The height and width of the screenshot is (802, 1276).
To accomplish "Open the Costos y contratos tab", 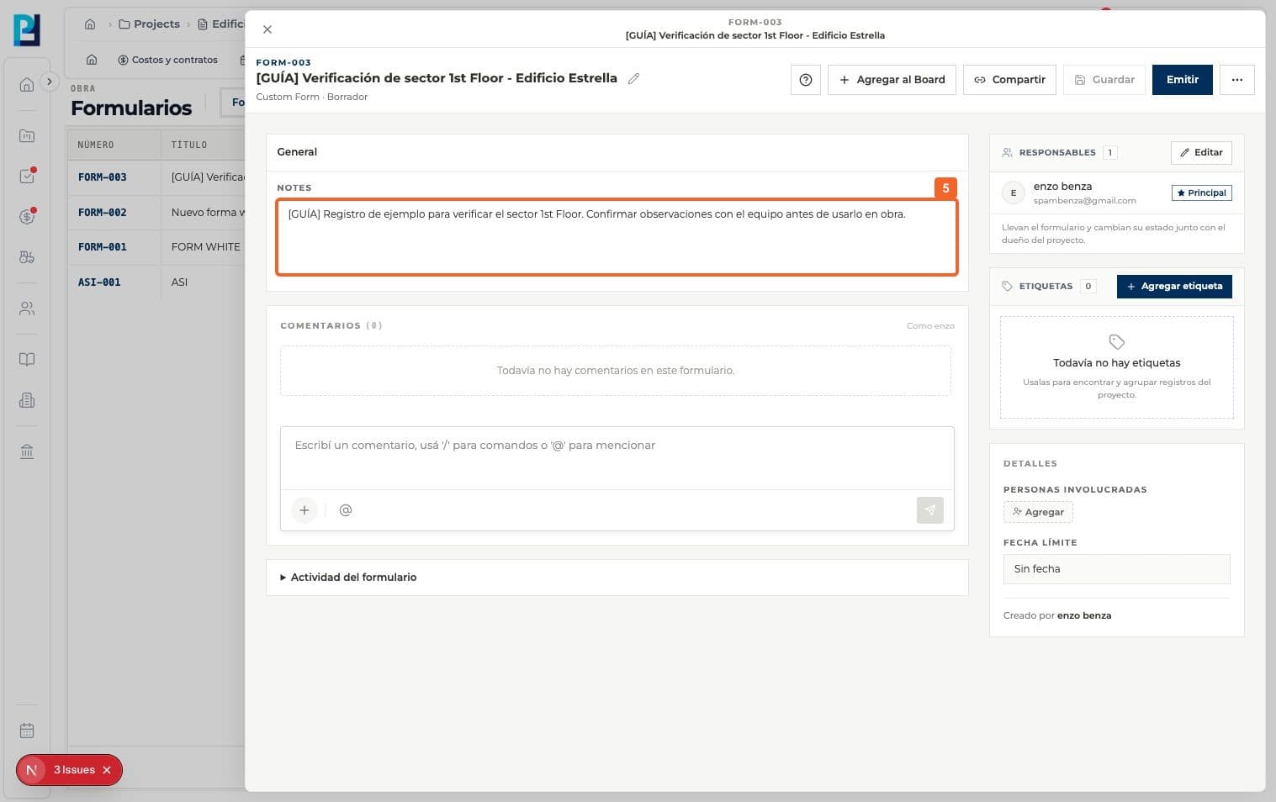I will pyautogui.click(x=167, y=60).
